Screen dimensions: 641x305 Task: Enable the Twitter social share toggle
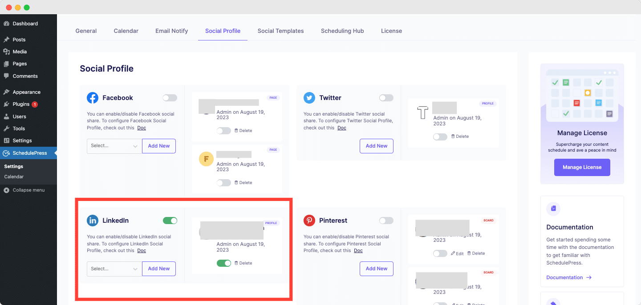[386, 98]
